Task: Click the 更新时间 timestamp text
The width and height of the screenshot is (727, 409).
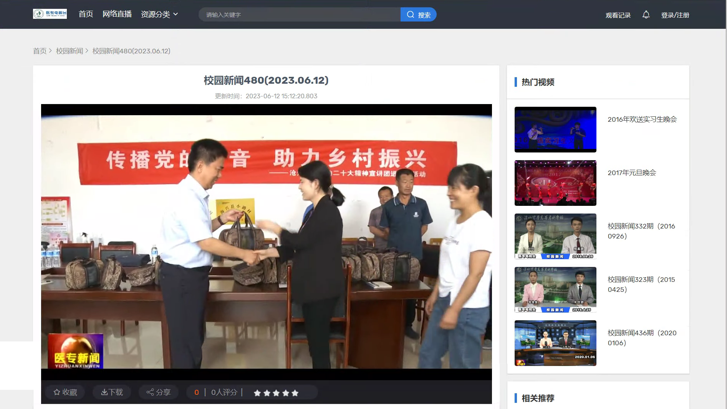Action: pos(266,96)
